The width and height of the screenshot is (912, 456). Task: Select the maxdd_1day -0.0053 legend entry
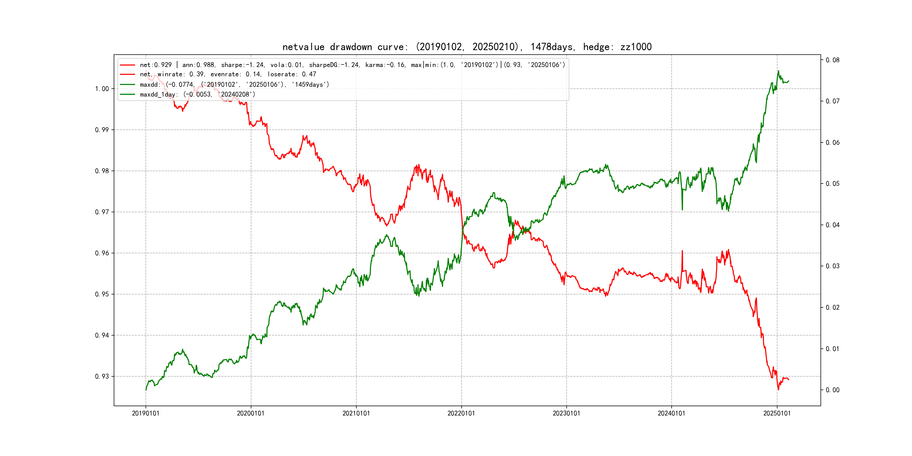(x=197, y=95)
